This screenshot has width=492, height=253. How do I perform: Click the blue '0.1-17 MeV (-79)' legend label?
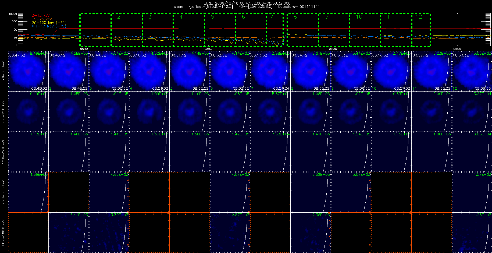pos(49,26)
